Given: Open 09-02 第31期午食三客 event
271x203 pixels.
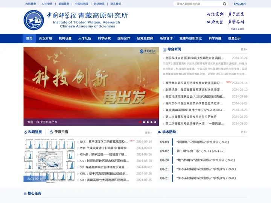Looking at the screenshot, I should click(x=201, y=151).
